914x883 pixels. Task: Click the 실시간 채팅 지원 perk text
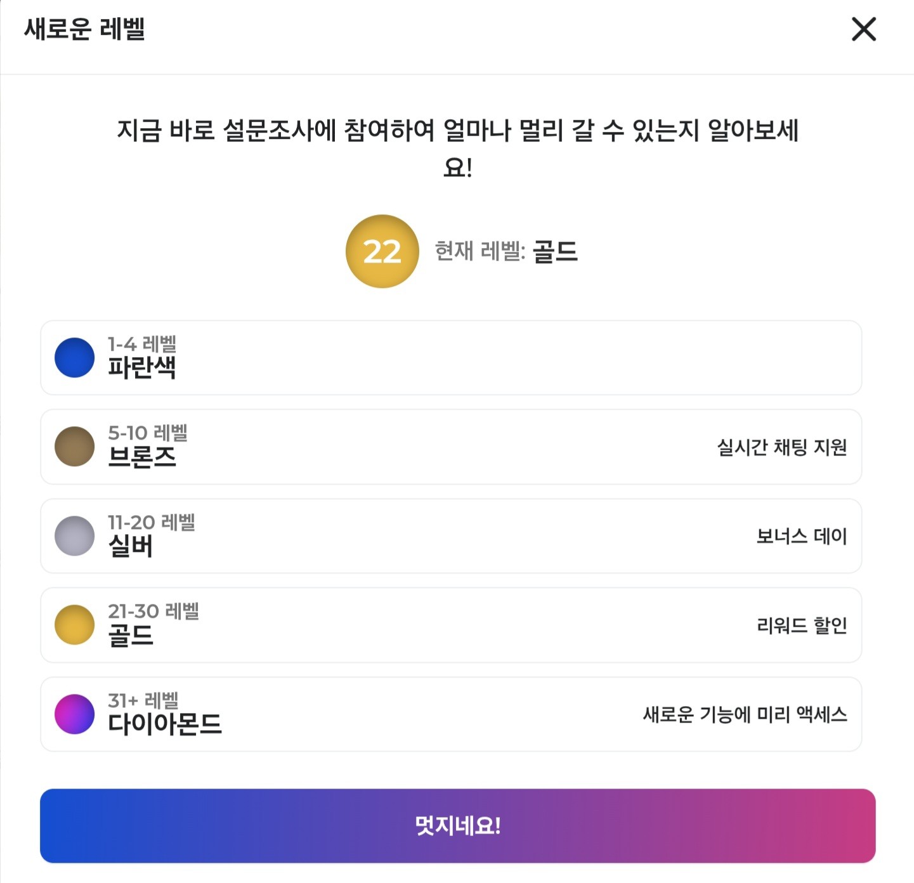[783, 447]
